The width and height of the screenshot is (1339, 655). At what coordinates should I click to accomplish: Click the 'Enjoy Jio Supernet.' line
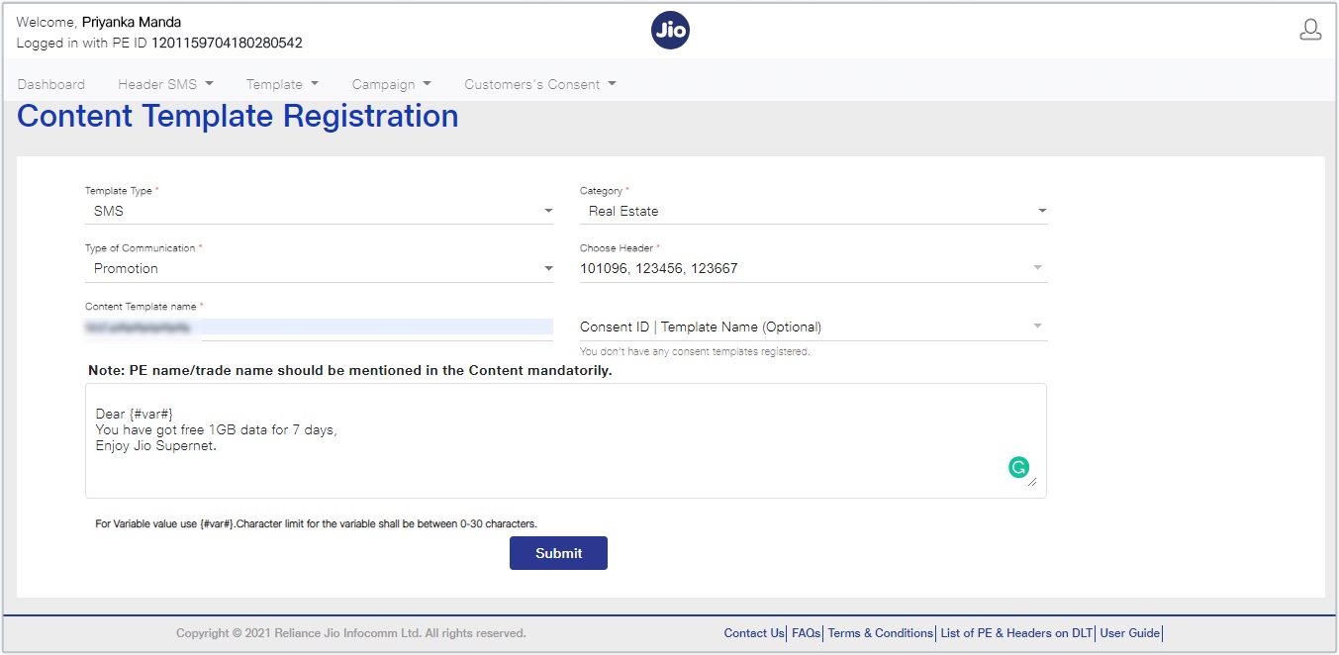156,445
